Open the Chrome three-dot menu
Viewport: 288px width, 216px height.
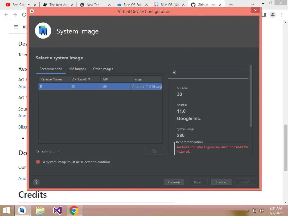pos(282,15)
